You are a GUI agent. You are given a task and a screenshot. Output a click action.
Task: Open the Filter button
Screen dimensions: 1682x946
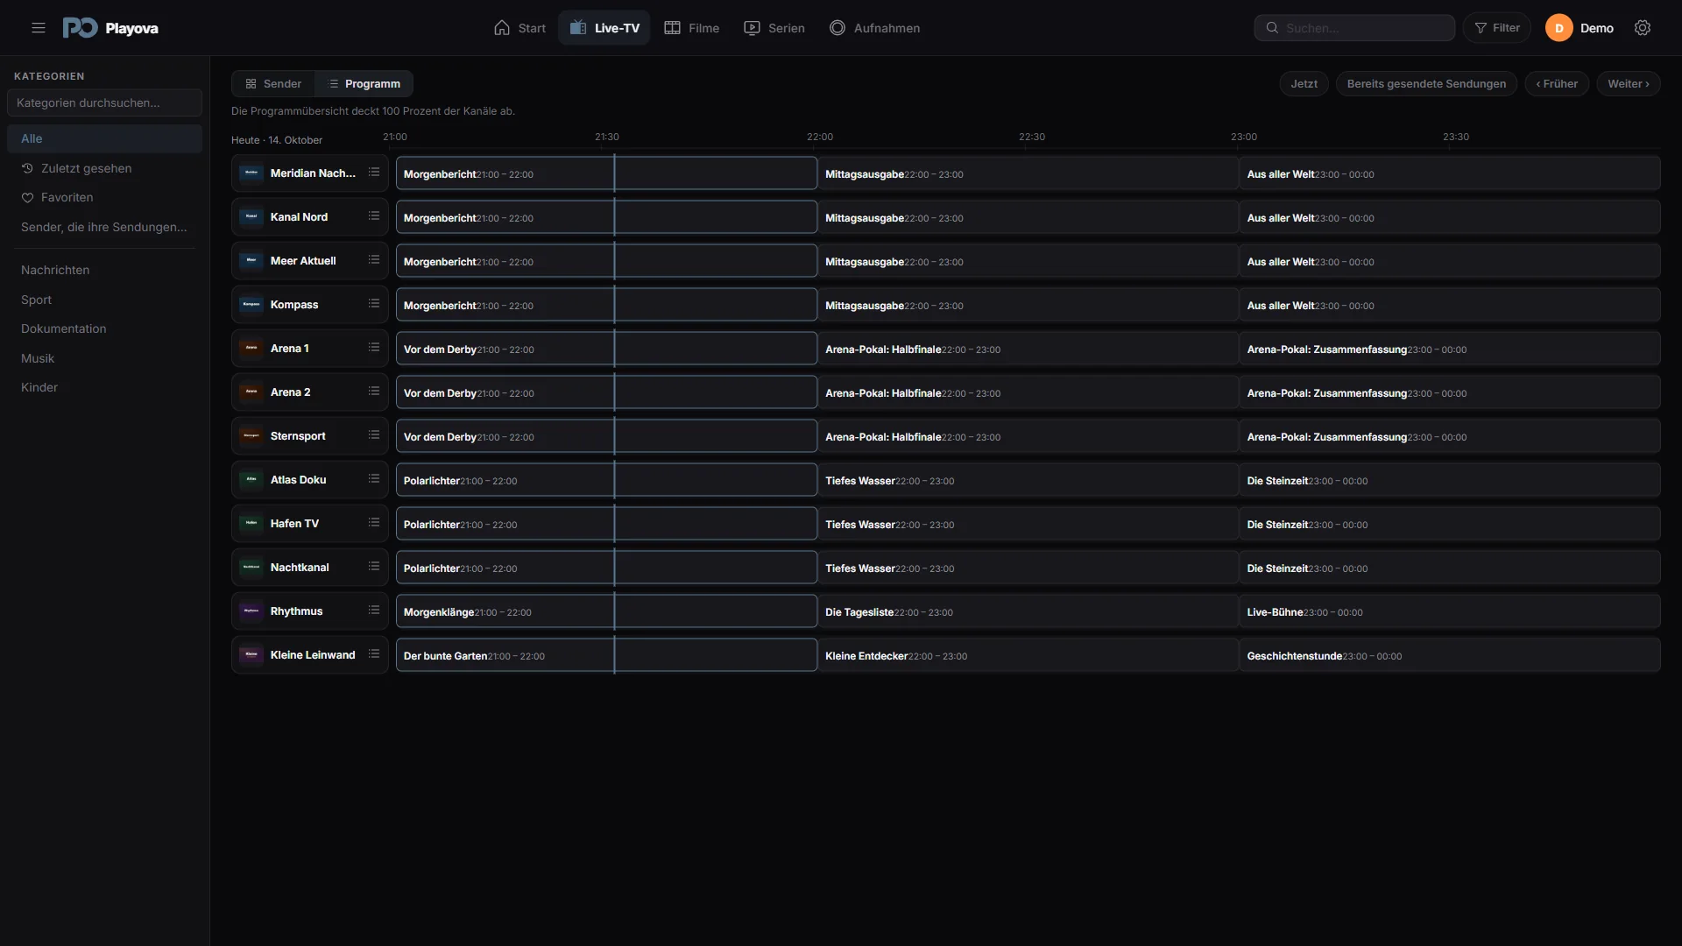tap(1497, 28)
